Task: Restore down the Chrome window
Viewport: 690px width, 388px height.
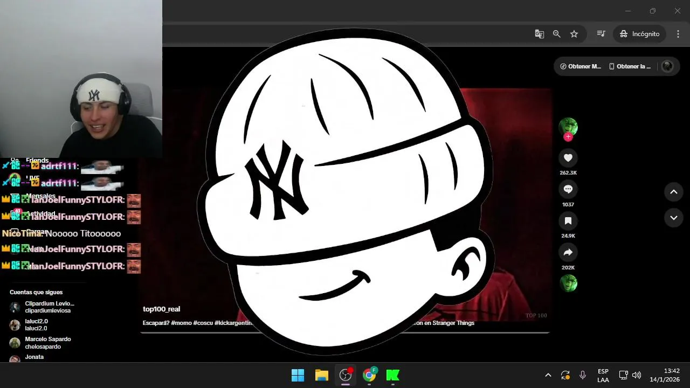Action: tap(653, 11)
